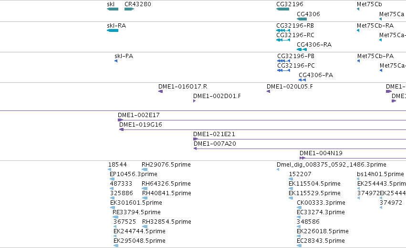Open the EC33274.3prime EST label
The image size is (406, 248).
click(321, 212)
